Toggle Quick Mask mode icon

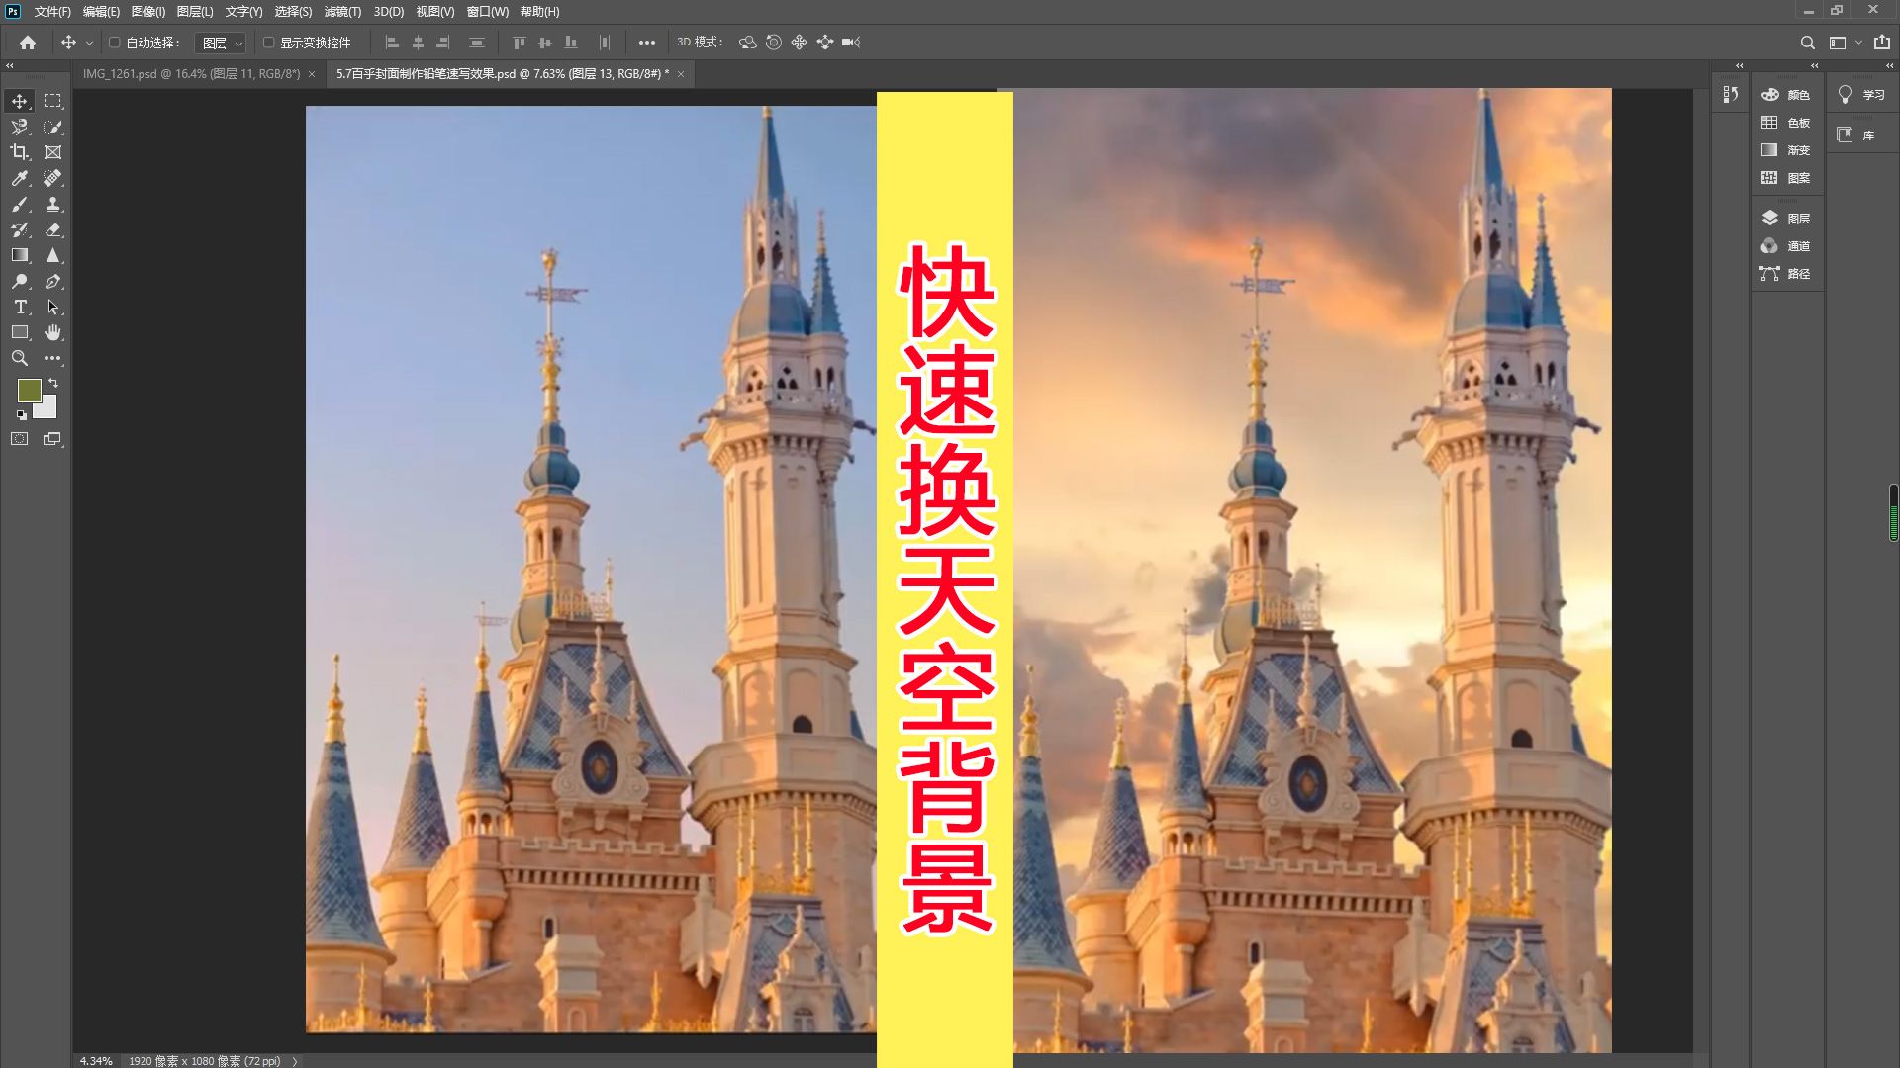pyautogui.click(x=19, y=439)
